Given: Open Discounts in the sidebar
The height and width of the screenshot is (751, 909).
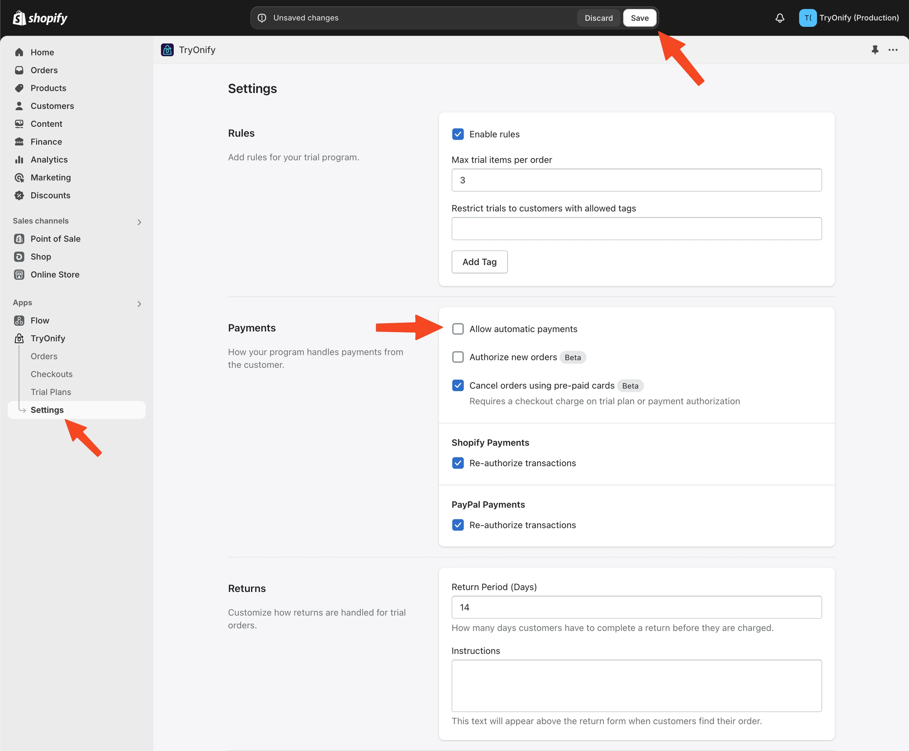Looking at the screenshot, I should (76, 195).
